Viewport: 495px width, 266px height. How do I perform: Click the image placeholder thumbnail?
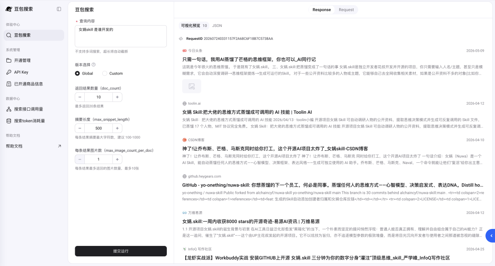(192, 86)
